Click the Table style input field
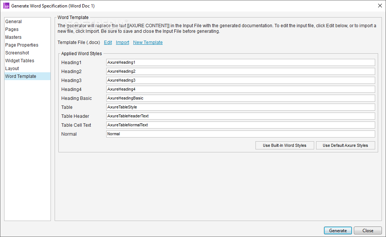 [241, 107]
